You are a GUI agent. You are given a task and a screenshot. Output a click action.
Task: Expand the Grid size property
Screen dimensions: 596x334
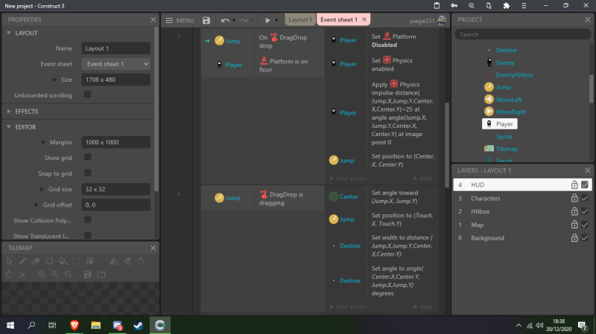(x=42, y=189)
